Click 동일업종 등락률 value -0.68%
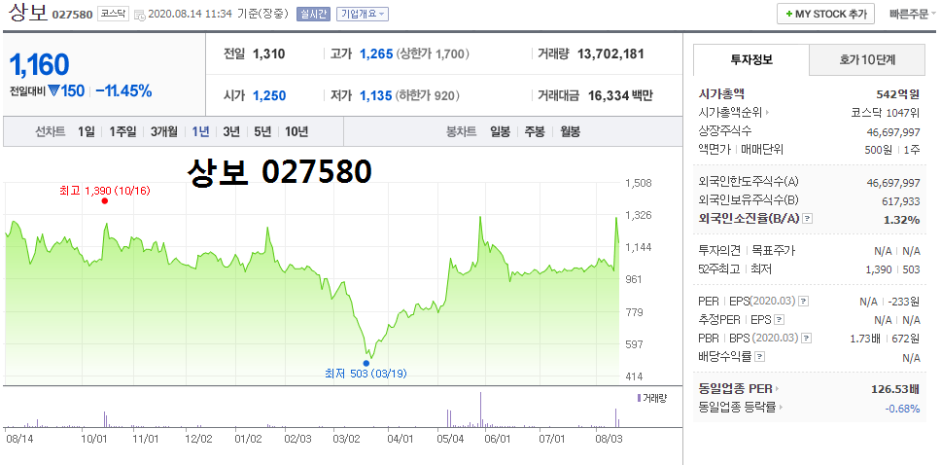This screenshot has height=465, width=941. (x=902, y=408)
